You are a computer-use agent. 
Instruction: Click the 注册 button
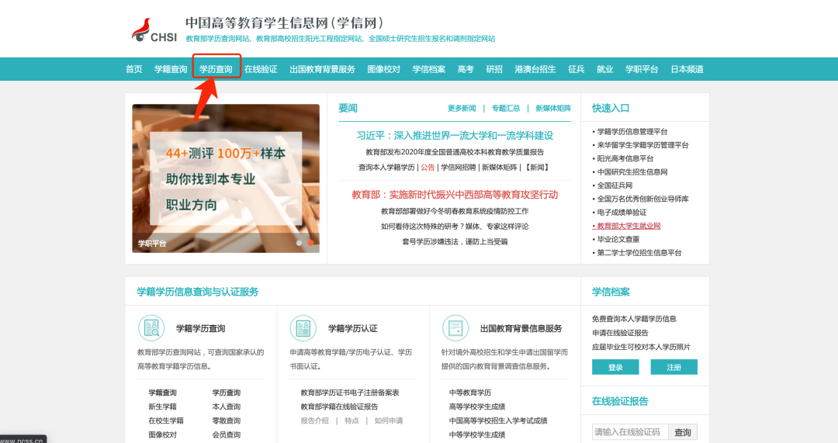674,367
